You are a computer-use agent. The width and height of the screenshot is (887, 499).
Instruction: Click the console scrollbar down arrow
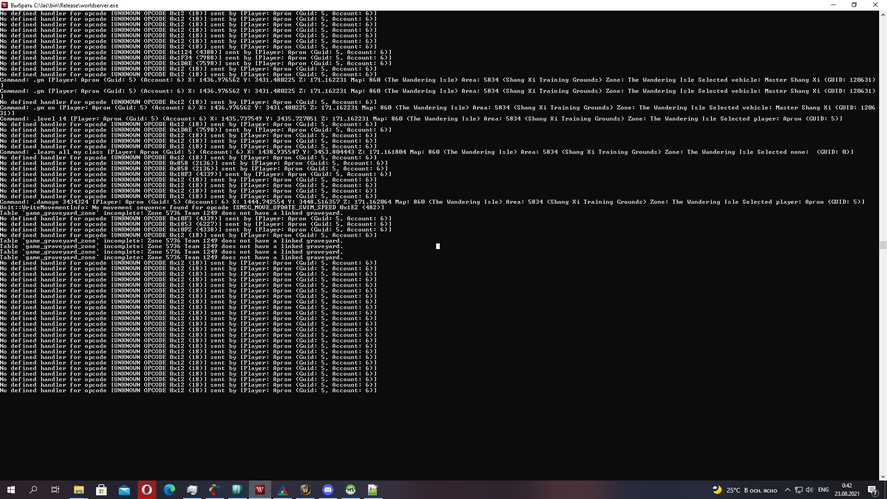(883, 476)
